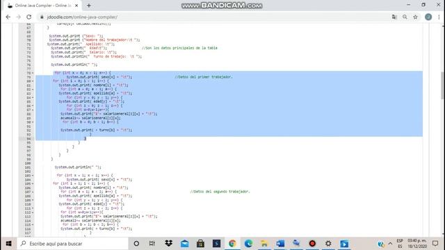445x250 pixels.
Task: Click the page vertical scrollbar thumb
Action: 443,85
